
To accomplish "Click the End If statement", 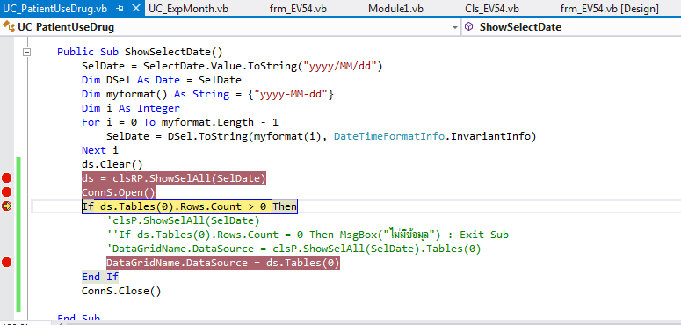I will [x=100, y=277].
